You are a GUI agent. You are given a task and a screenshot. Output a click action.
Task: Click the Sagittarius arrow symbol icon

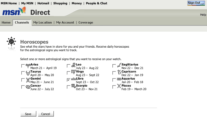tap(119, 65)
